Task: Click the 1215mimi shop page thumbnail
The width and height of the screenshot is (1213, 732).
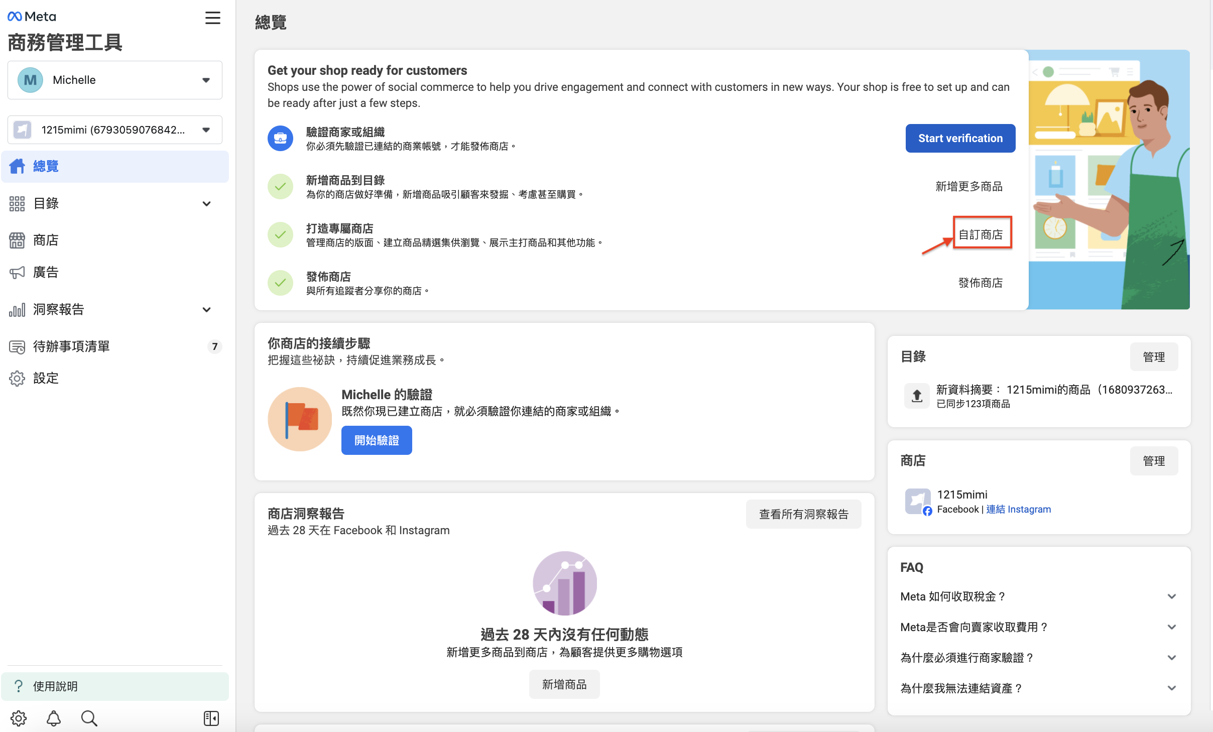Action: [917, 501]
